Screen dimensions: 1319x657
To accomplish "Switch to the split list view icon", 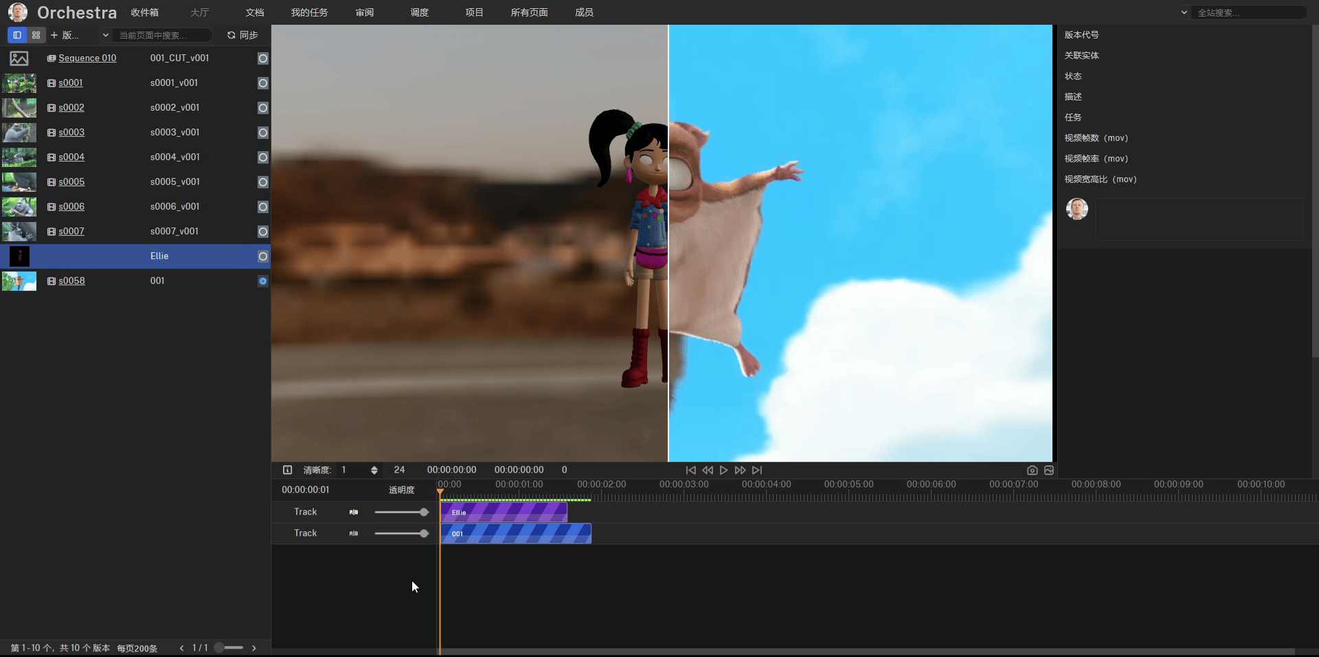I will click(17, 35).
